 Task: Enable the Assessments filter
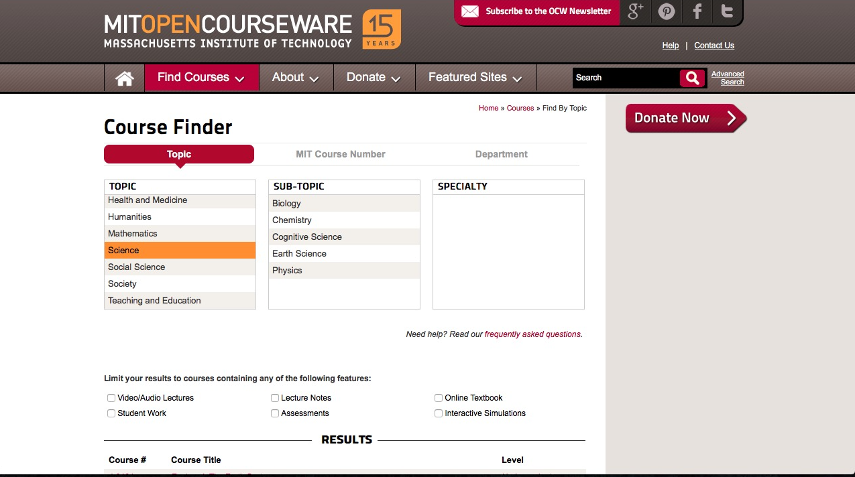(x=275, y=413)
